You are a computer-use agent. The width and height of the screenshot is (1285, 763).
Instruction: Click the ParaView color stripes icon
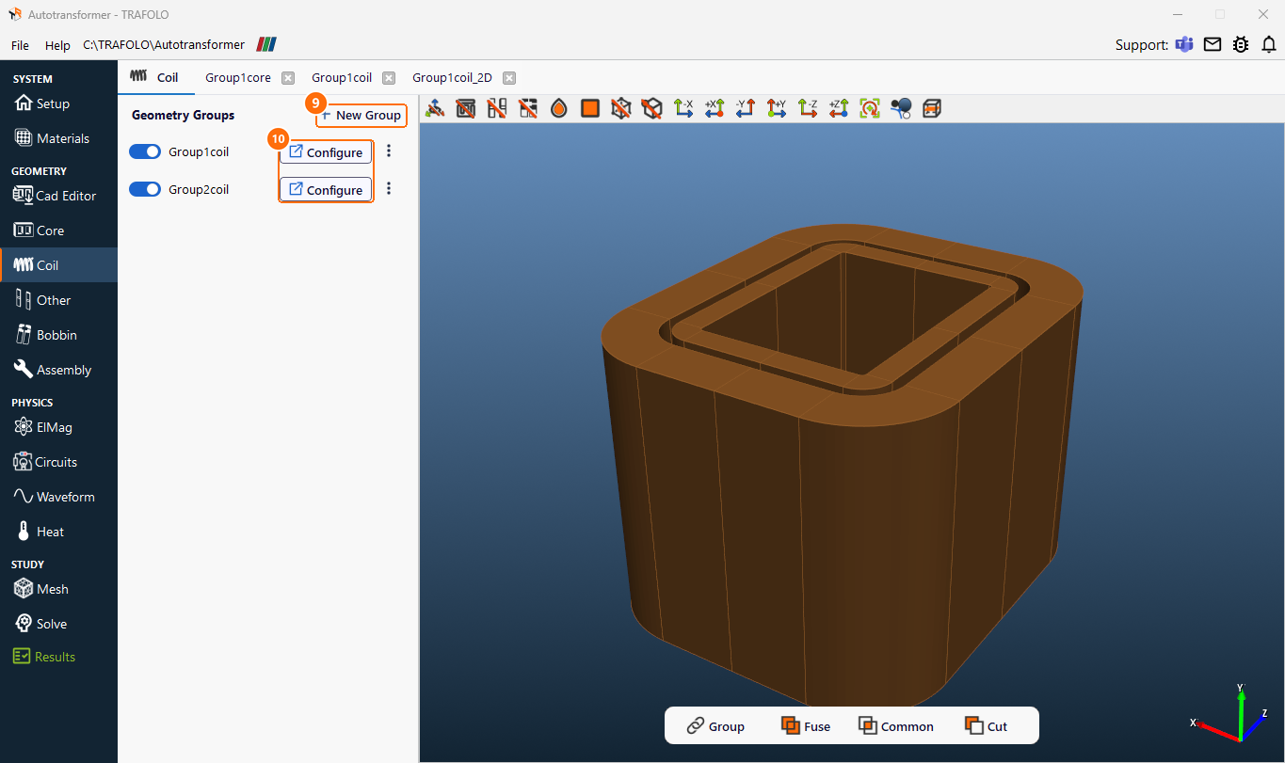[x=266, y=44]
